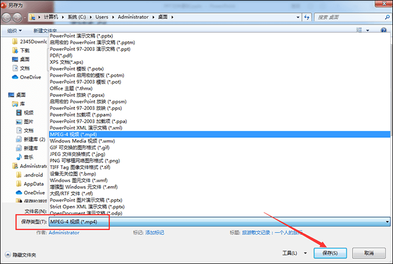Click the 保存(S) button

click(330, 253)
